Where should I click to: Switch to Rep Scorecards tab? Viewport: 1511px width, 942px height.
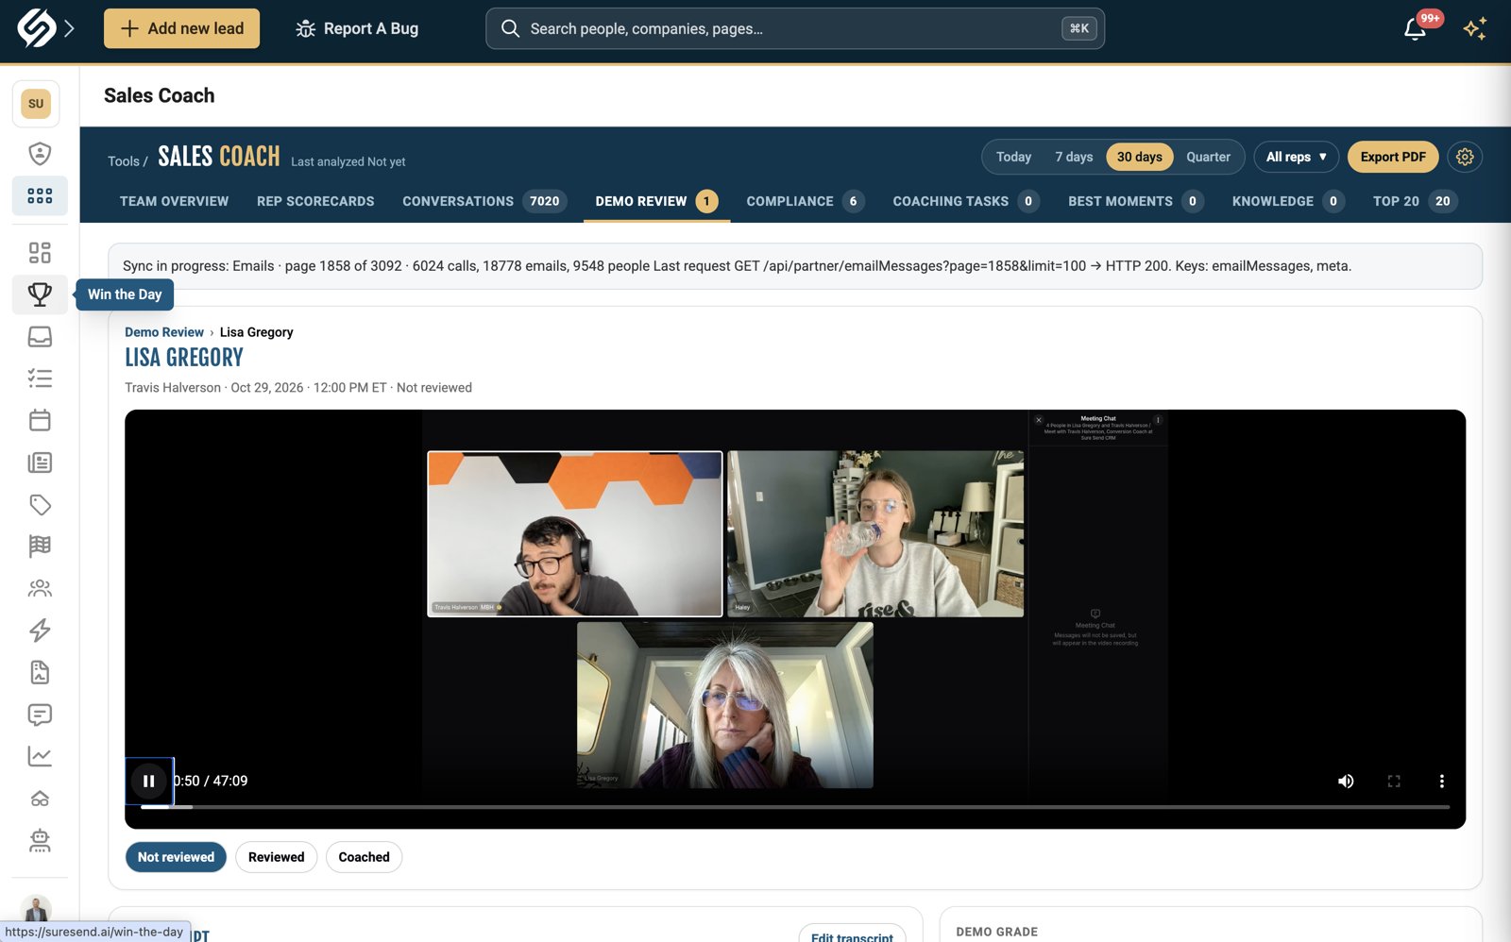pos(315,201)
